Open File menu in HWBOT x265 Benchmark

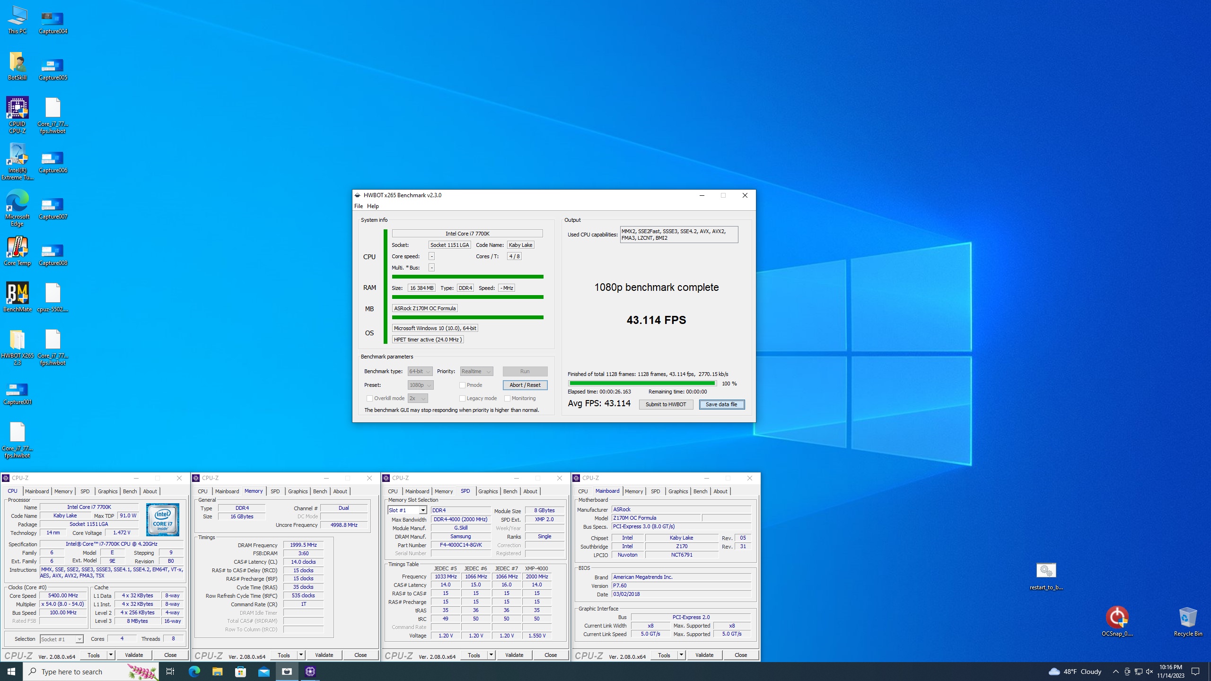(x=359, y=206)
